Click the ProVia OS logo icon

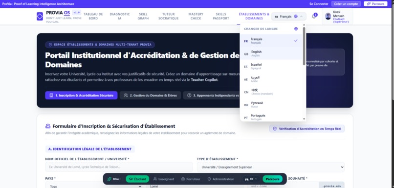pos(40,16)
